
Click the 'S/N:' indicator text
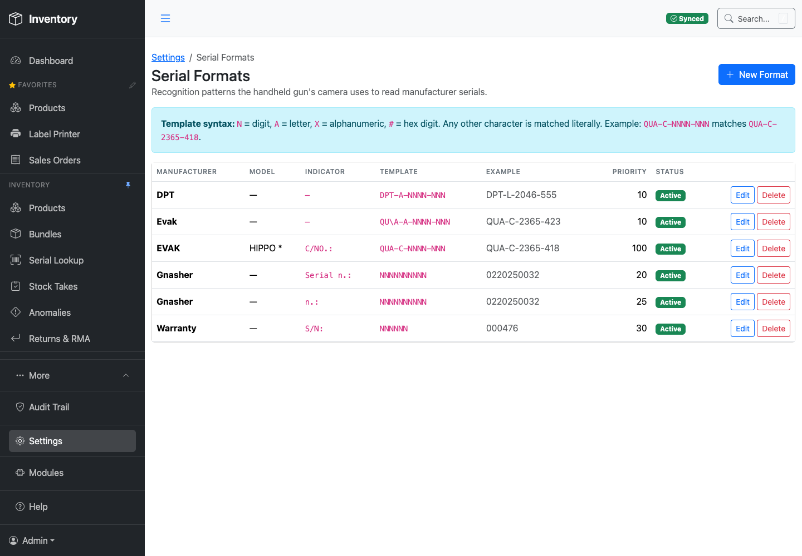pos(314,329)
